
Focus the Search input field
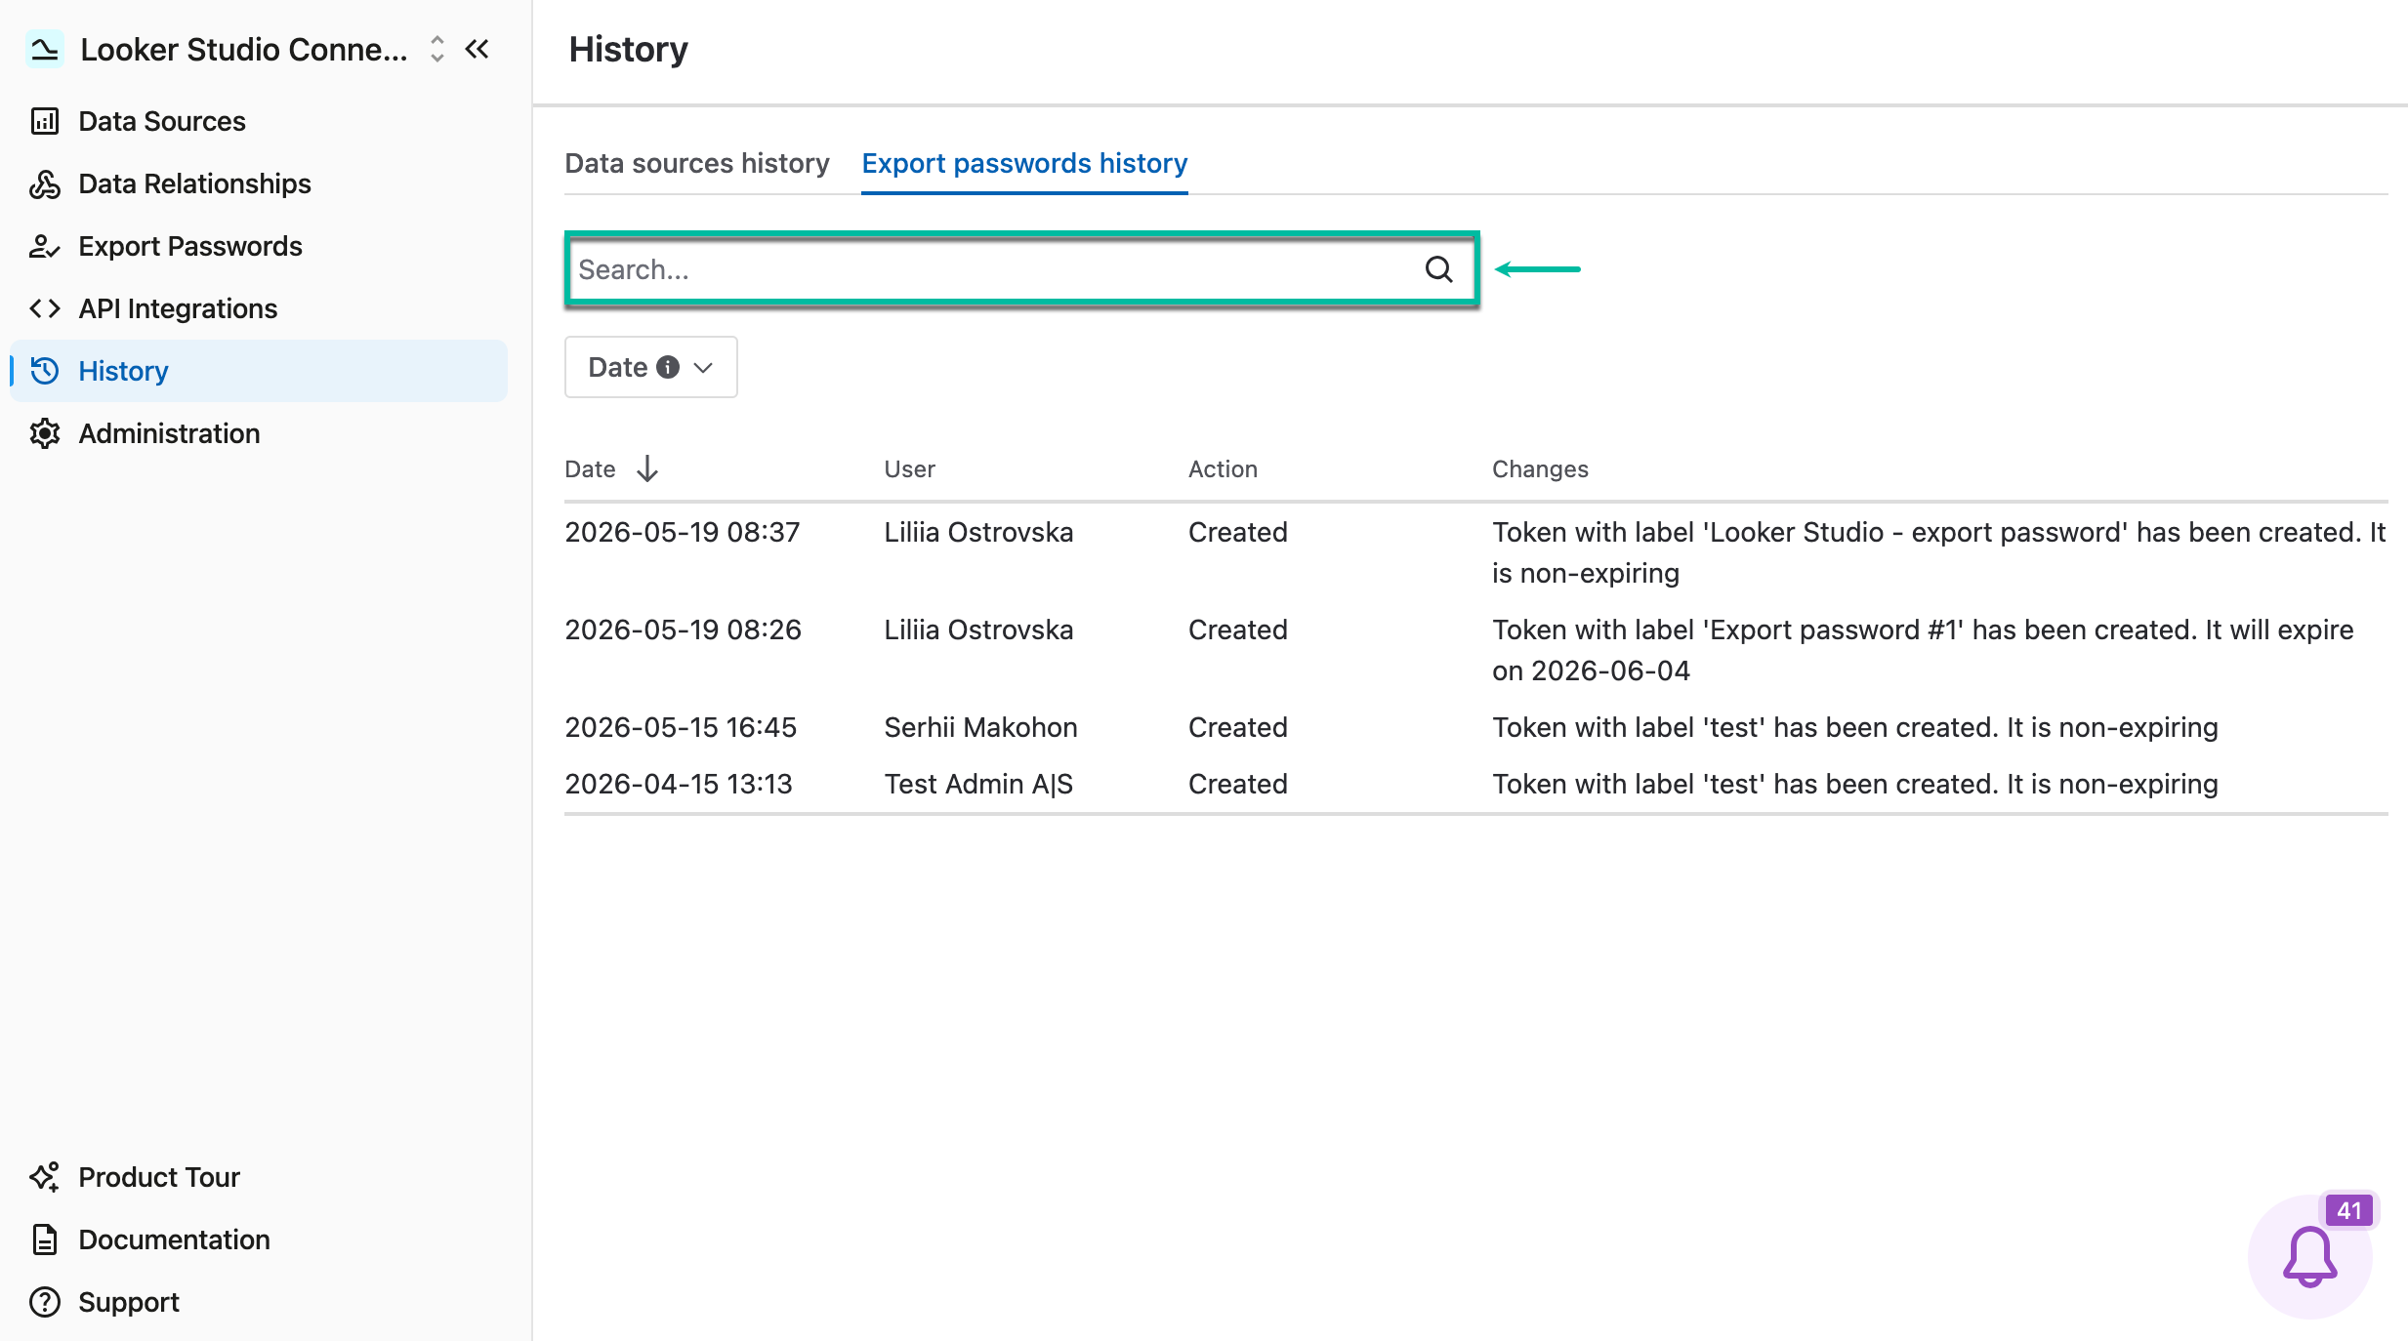(x=1021, y=269)
